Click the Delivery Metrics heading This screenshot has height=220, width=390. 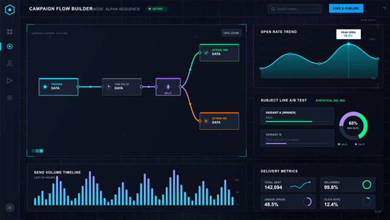pyautogui.click(x=279, y=171)
